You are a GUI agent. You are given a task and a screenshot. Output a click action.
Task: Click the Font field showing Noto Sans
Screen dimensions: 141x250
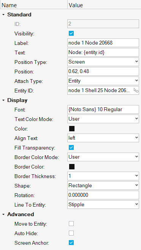(103, 109)
